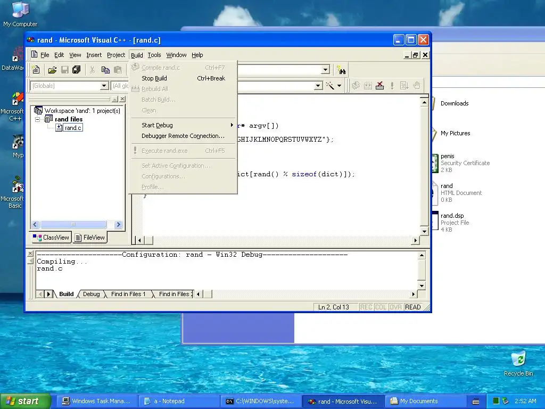Open the View menu

pyautogui.click(x=75, y=55)
